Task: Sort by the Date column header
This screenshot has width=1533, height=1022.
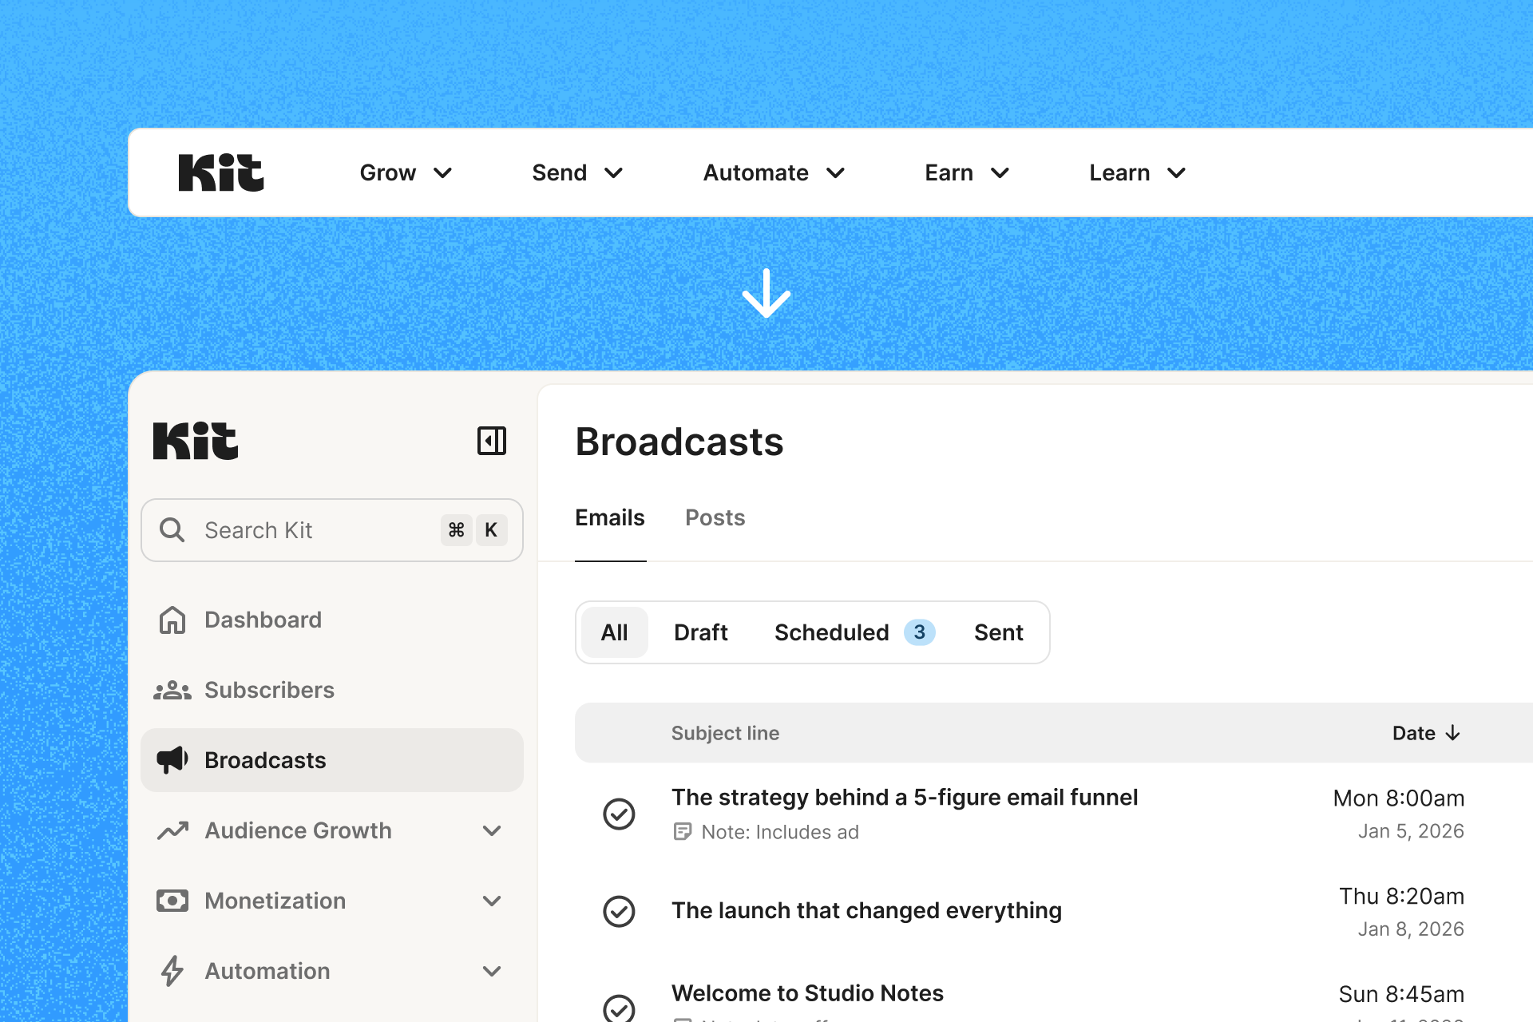Action: (1426, 733)
